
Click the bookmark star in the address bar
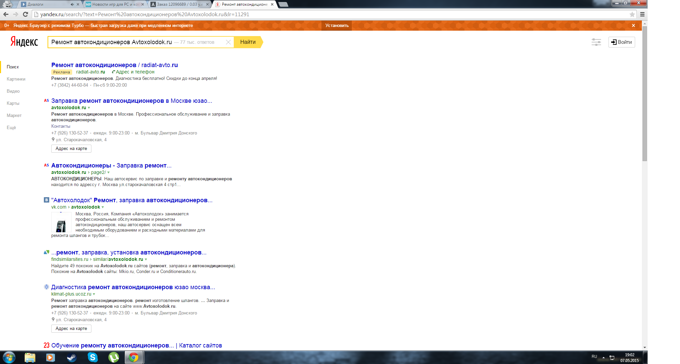pos(632,14)
